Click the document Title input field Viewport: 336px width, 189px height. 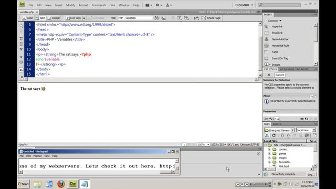point(135,18)
